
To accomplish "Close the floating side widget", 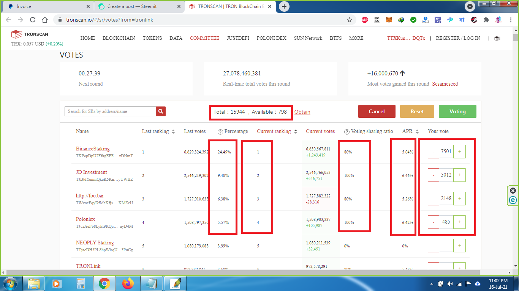I will 513,191.
